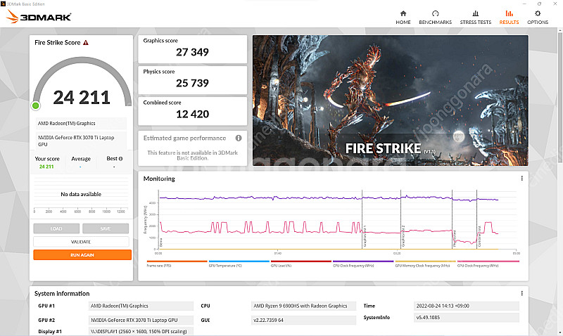This screenshot has height=336, width=563.
Task: Open the Stress Tests chart icon
Action: tap(476, 13)
